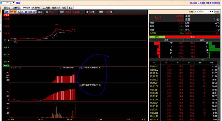
Task: Click the large 74.7 last price in quote panel
Action: [158, 18]
